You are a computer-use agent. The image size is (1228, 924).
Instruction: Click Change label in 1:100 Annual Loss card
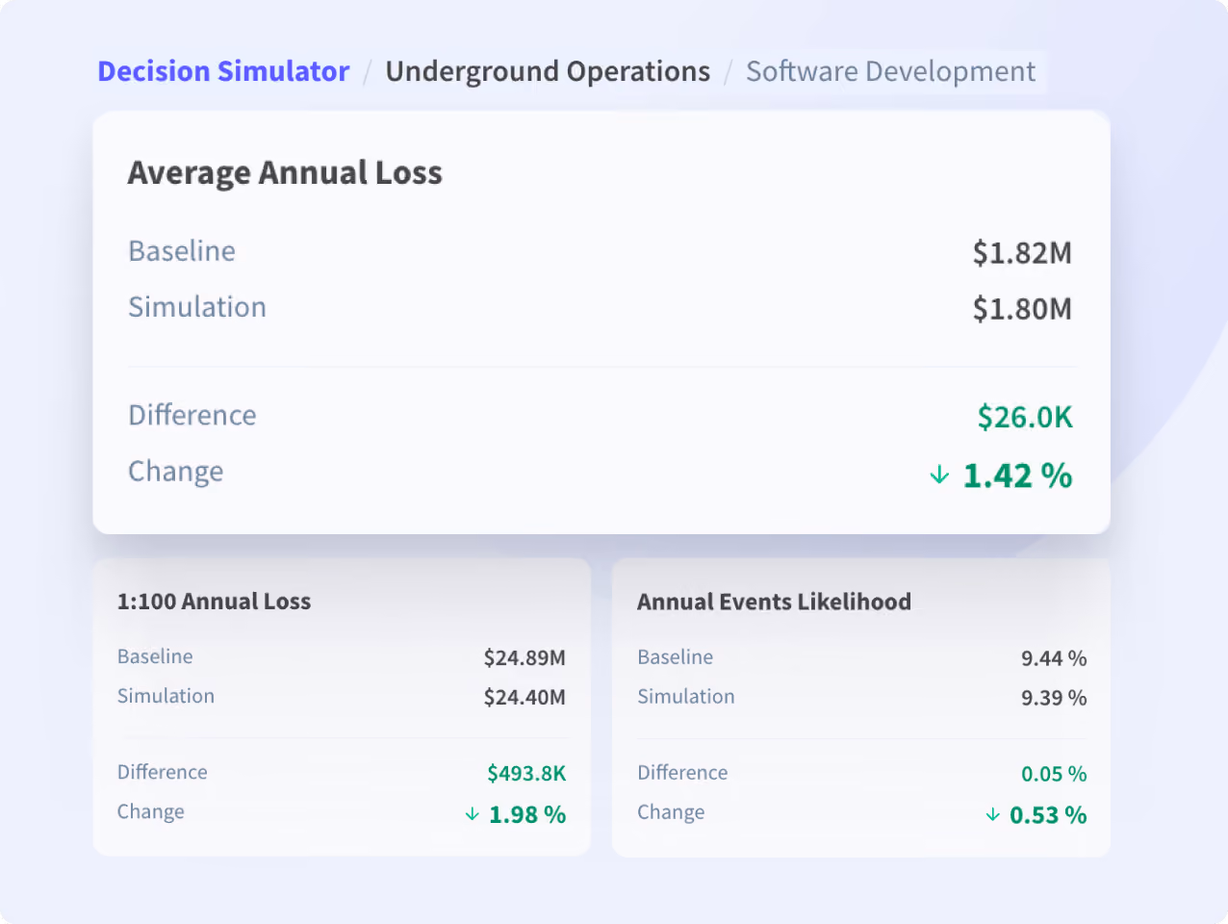tap(151, 811)
